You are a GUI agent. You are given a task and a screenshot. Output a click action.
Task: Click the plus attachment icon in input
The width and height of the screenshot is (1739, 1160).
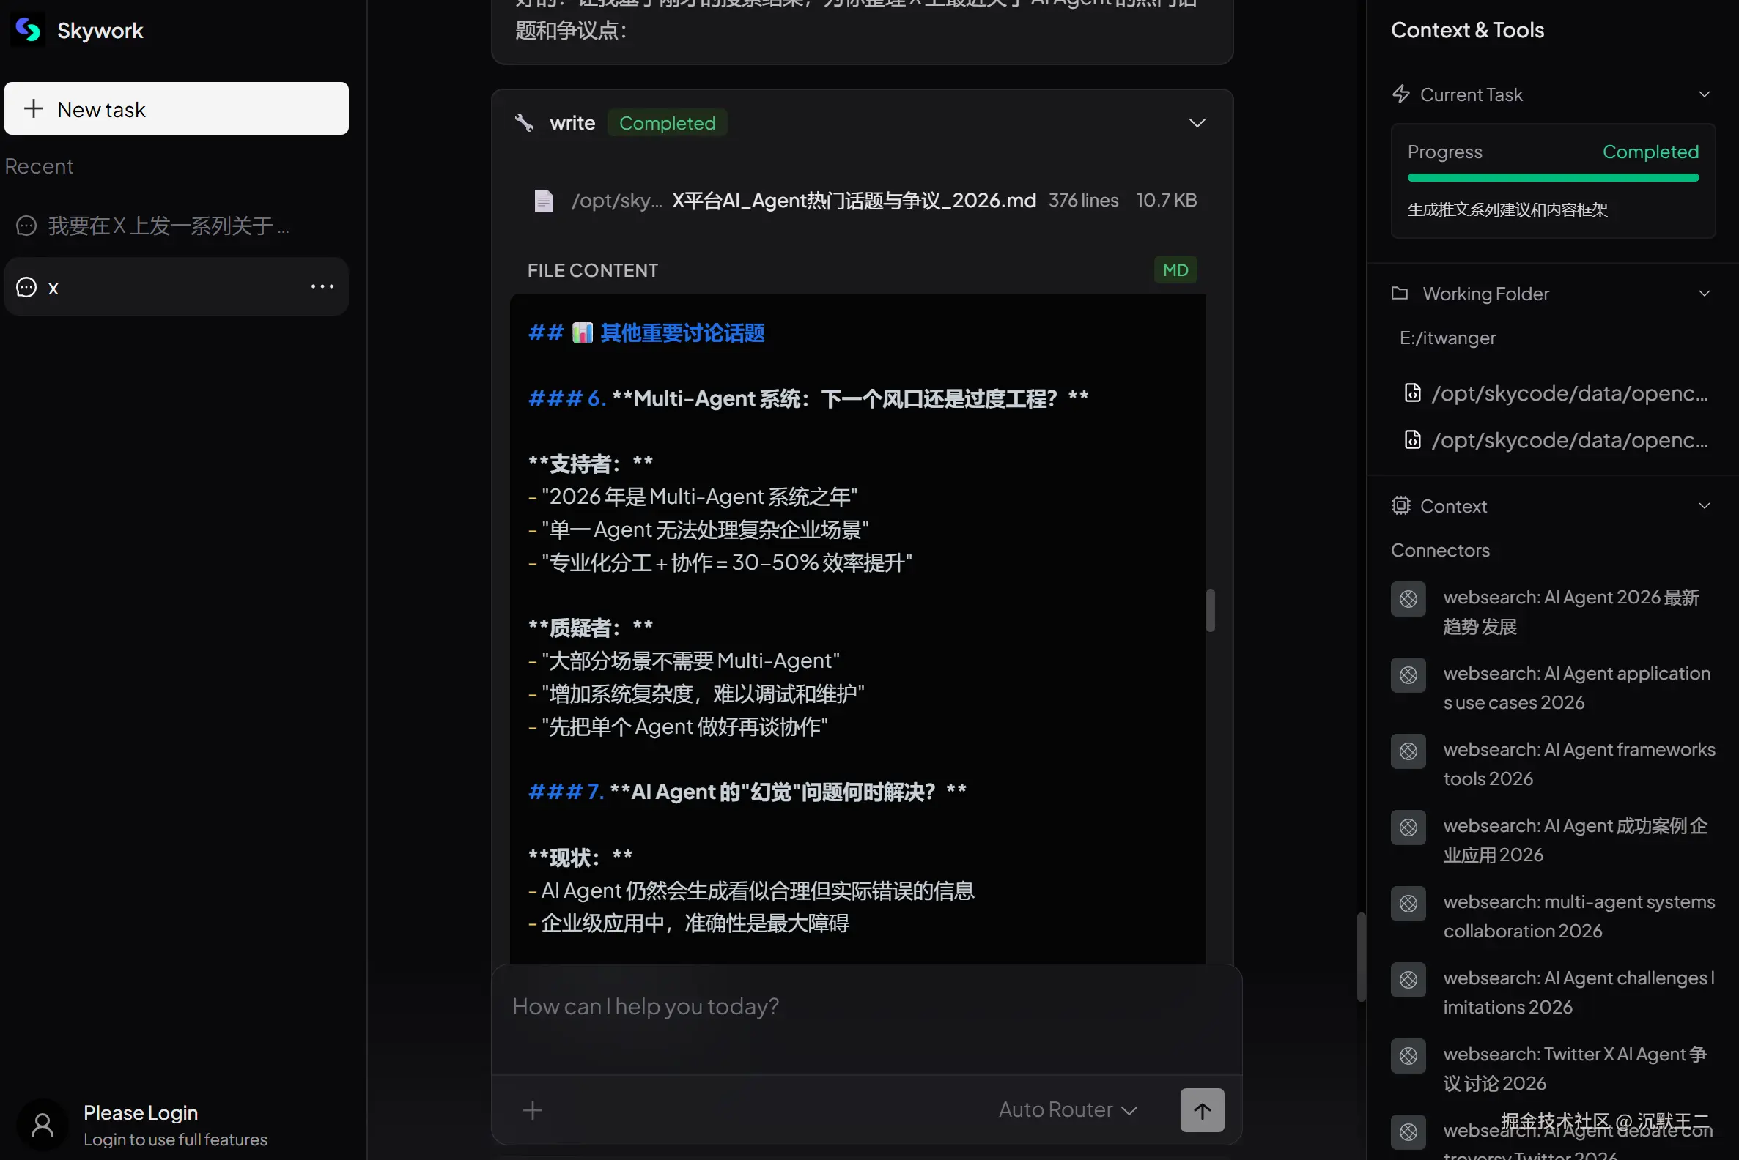click(x=532, y=1109)
